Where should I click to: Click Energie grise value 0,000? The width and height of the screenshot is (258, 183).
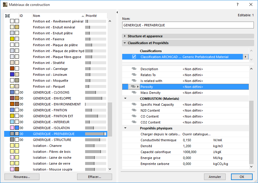(x=187, y=158)
